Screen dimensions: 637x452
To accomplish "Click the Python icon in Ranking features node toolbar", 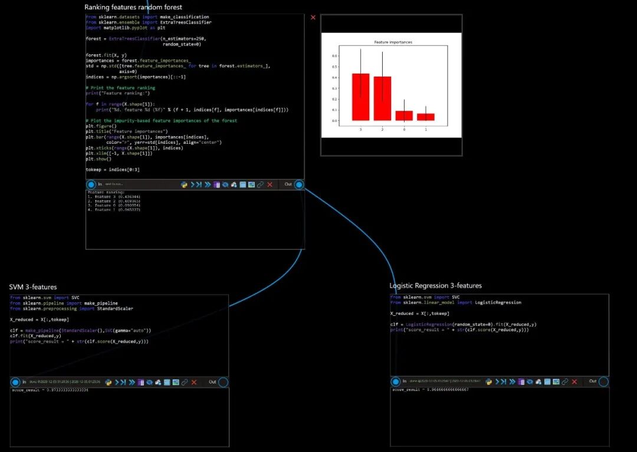I will [184, 184].
